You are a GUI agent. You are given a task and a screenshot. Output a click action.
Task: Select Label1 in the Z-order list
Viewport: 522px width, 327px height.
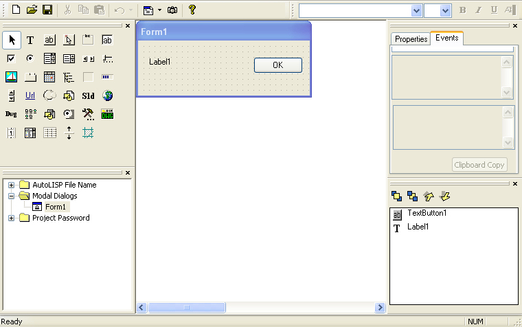click(x=418, y=227)
